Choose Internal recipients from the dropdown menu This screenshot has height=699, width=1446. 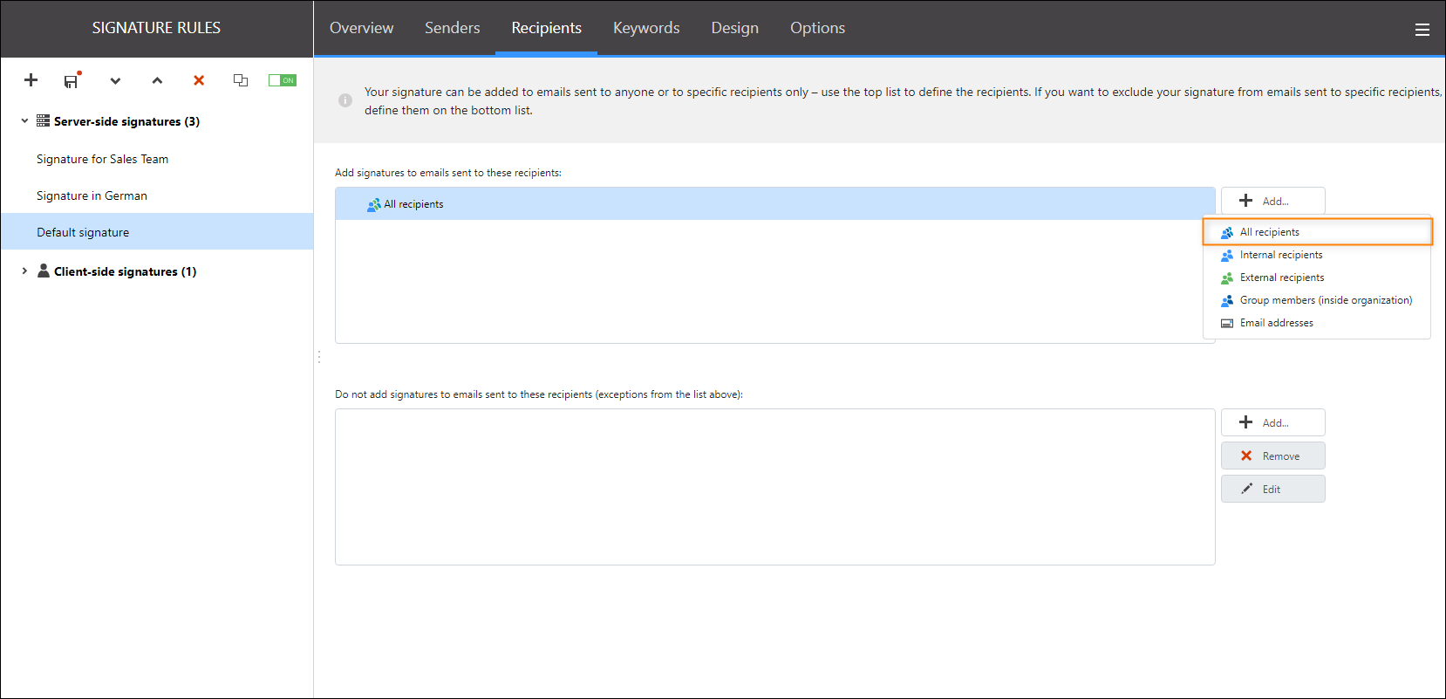(x=1280, y=255)
